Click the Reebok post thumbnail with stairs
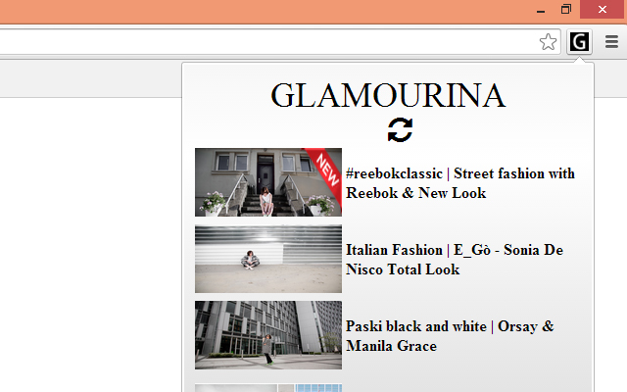Viewport: 627px width, 392px height. point(268,182)
